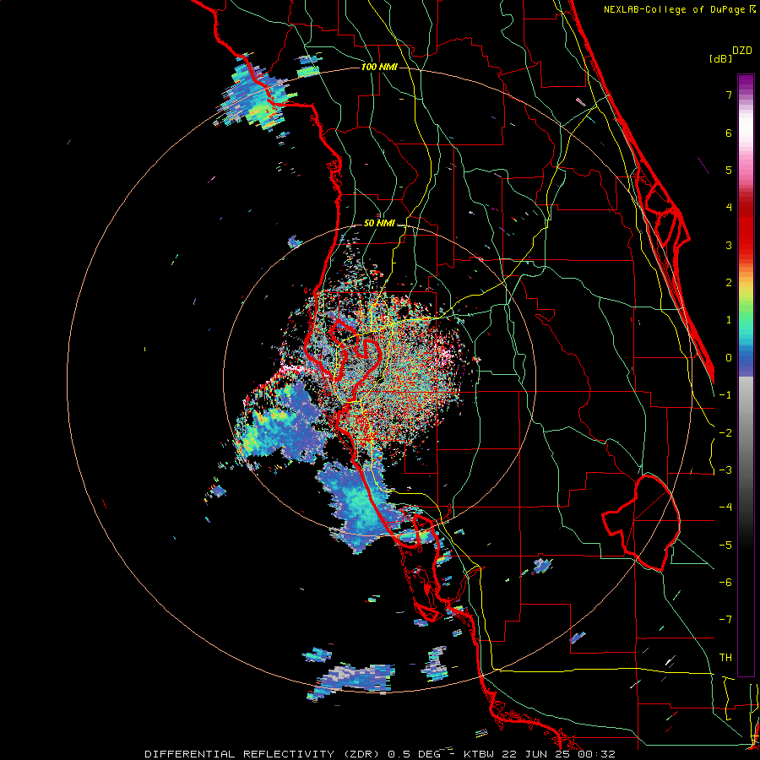This screenshot has height=760, width=760.
Task: Click the -5 tick label on scale
Action: point(725,546)
